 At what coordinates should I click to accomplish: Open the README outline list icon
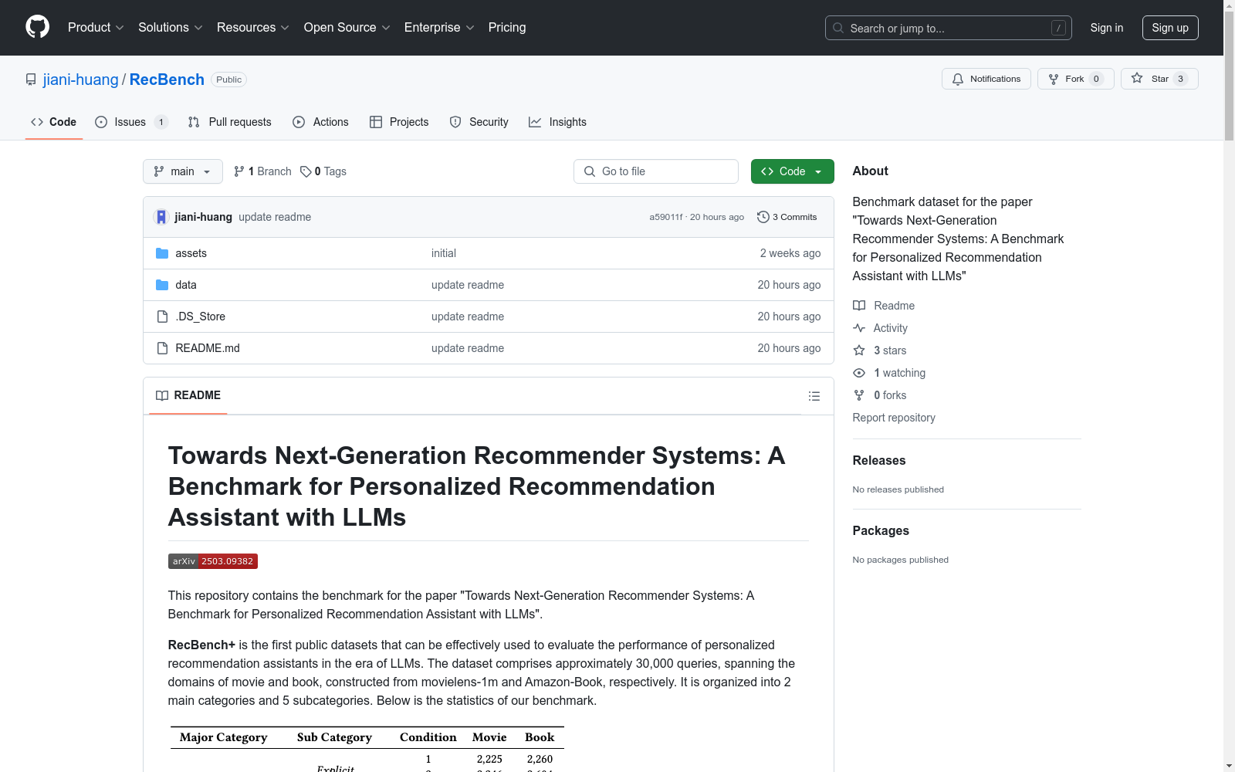[x=814, y=396]
